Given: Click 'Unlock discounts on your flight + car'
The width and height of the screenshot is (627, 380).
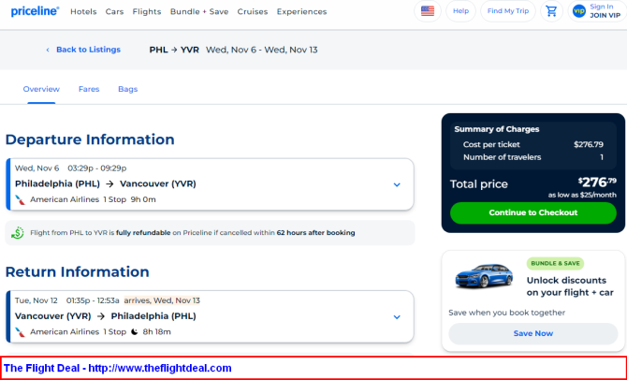Looking at the screenshot, I should click(570, 286).
